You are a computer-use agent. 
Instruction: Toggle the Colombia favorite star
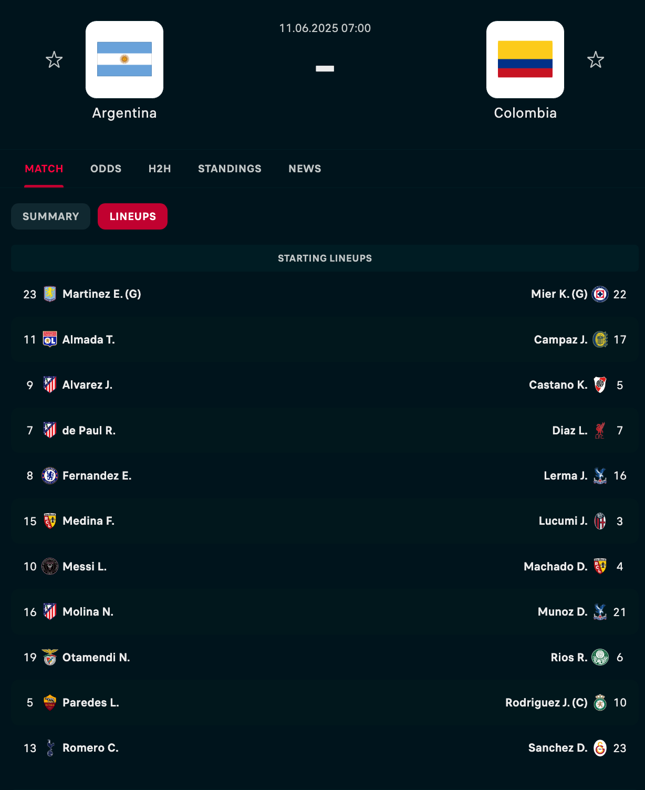pos(596,60)
